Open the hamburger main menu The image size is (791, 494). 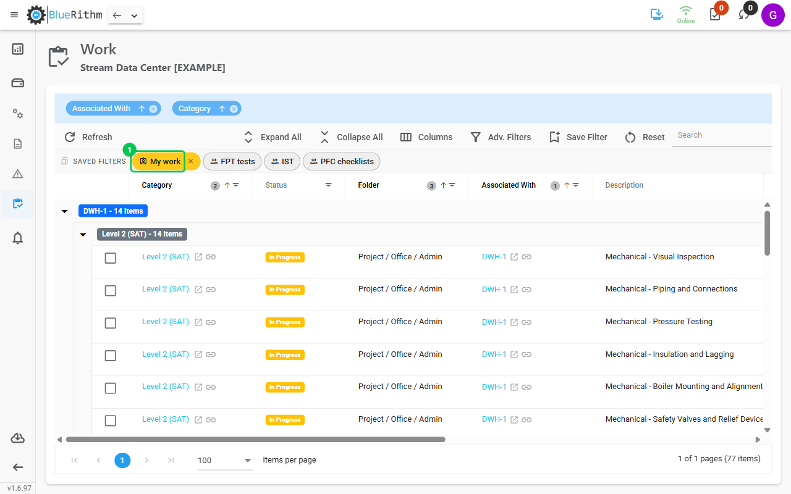[14, 15]
